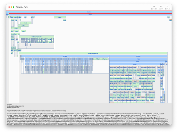Select the wide isolated rustc bar under cargo
178x133 pixels.
pyautogui.click(x=60, y=17)
